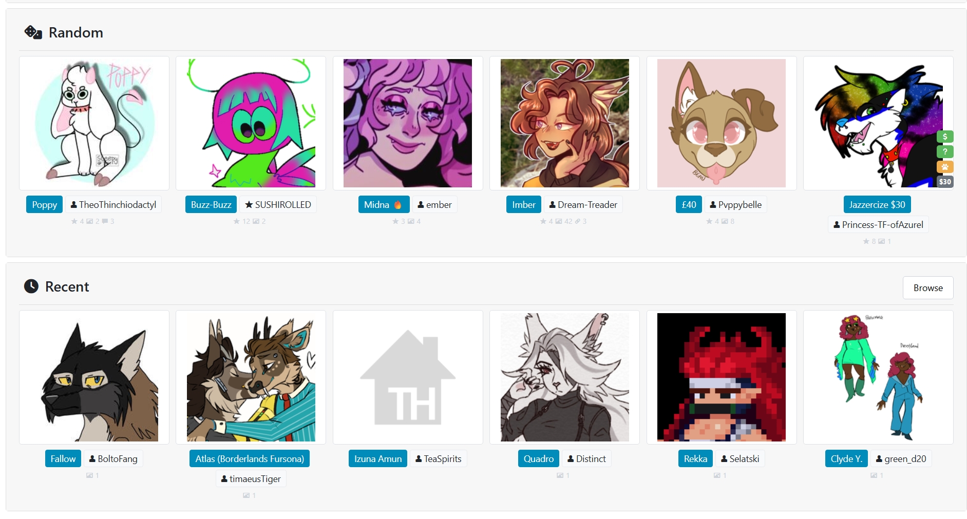This screenshot has height=519, width=967.
Task: Click the clock icon beside Recent
Action: pos(31,286)
